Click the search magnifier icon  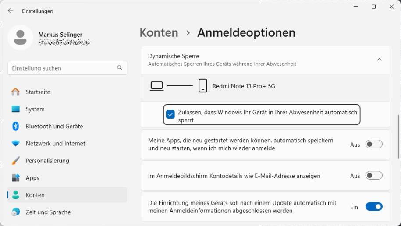click(x=120, y=68)
